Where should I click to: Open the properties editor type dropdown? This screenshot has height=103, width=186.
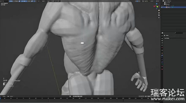tap(163, 33)
